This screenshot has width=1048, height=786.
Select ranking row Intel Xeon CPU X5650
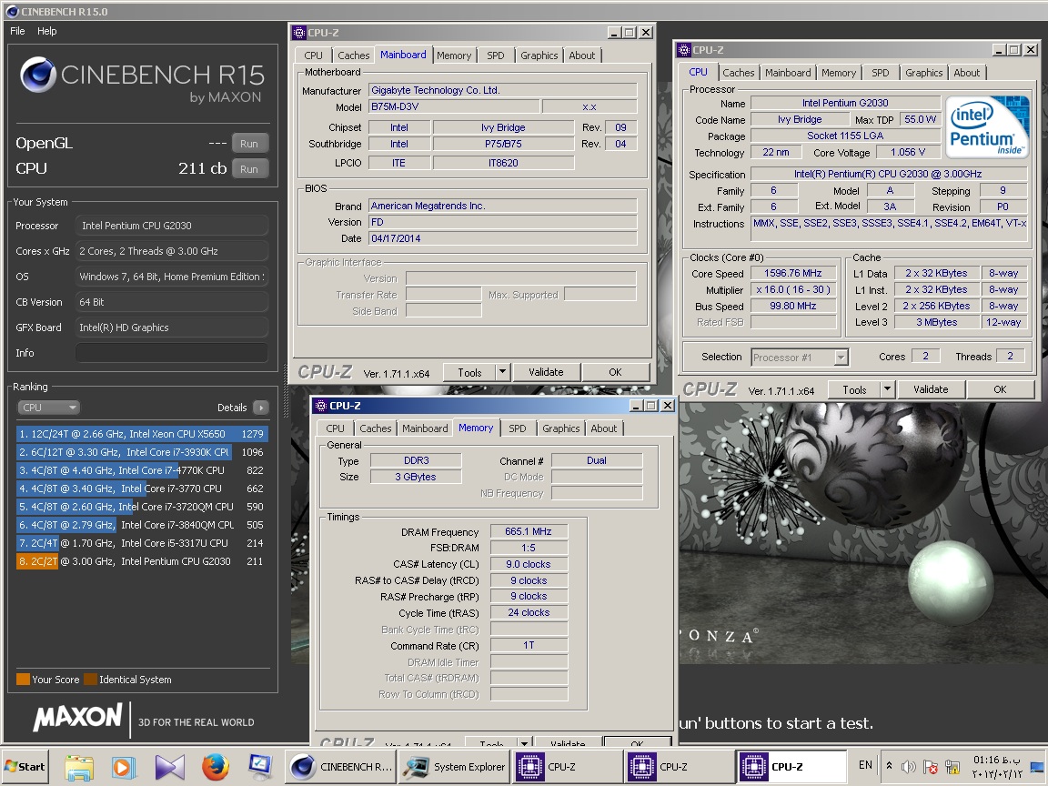[x=142, y=434]
